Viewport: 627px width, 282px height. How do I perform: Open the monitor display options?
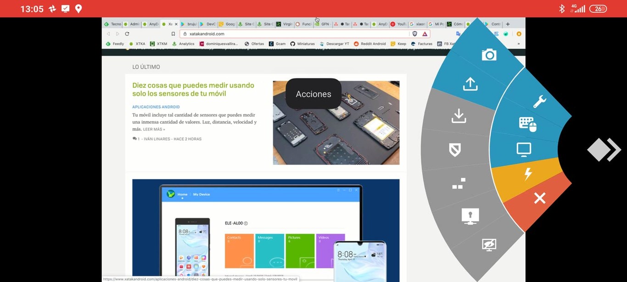click(x=524, y=149)
